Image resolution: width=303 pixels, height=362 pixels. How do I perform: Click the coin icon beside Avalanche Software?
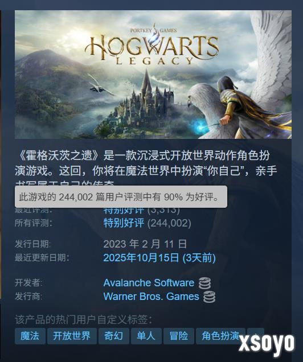204,283
